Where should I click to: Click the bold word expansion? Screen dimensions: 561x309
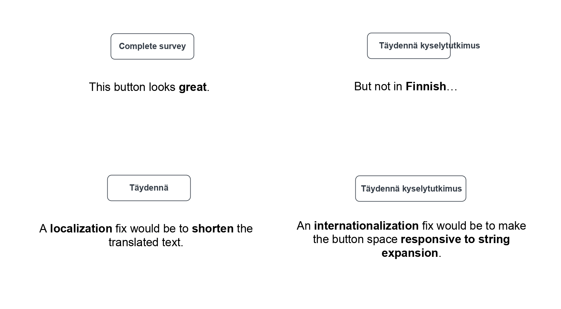410,253
